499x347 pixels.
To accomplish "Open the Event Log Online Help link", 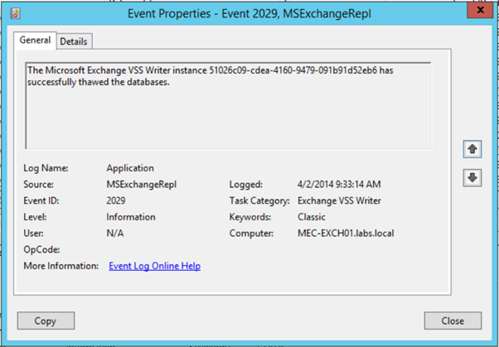I will 154,266.
